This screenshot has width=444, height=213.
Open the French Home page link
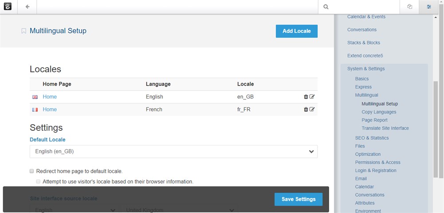pyautogui.click(x=50, y=110)
